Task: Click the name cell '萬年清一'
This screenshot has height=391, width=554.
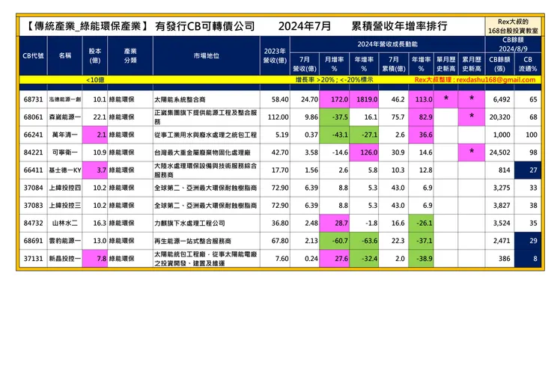Action: click(64, 135)
